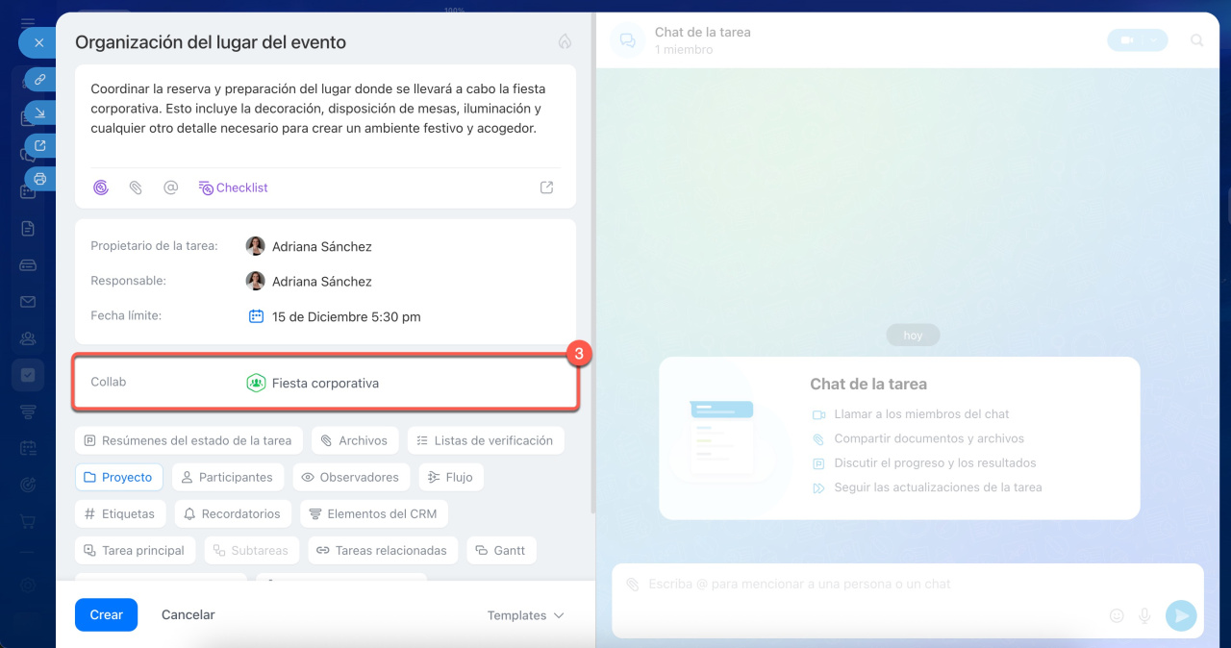Select the Gantt chip

(x=501, y=550)
